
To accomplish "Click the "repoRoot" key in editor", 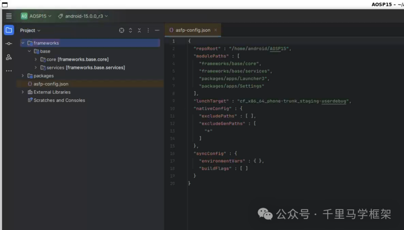I will click(x=207, y=49).
